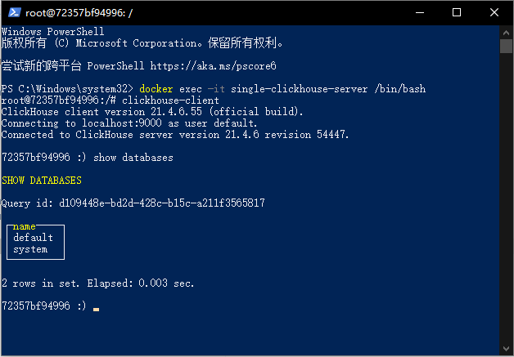Viewport: 514px width, 357px height.
Task: Click the blinking cursor at the prompt
Action: click(x=96, y=309)
